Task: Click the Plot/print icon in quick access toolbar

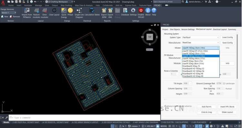Action: (x=31, y=2)
